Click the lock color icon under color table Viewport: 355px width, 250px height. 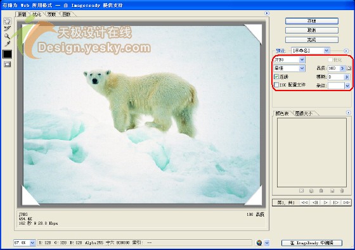point(321,191)
